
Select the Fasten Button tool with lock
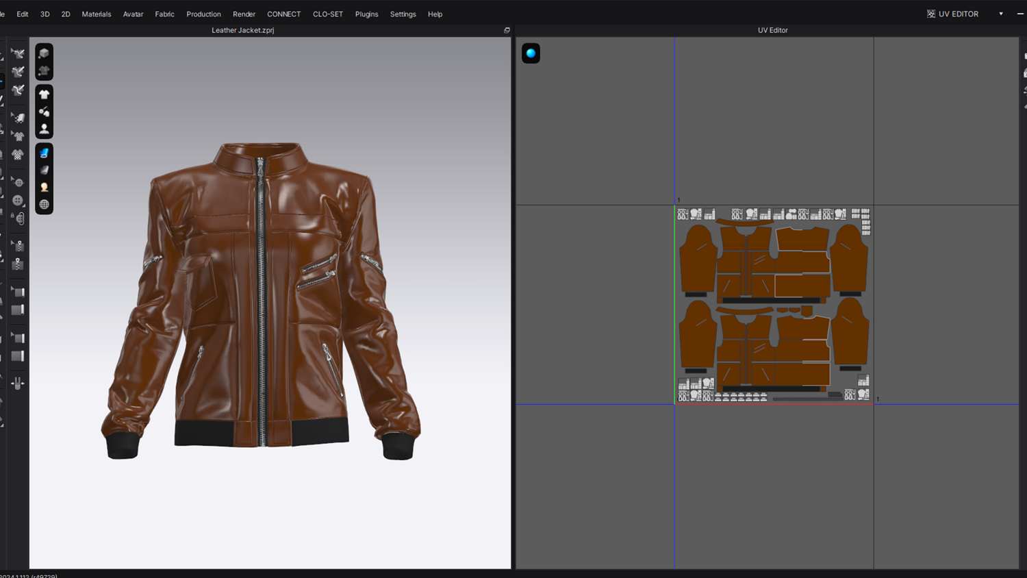(x=18, y=218)
